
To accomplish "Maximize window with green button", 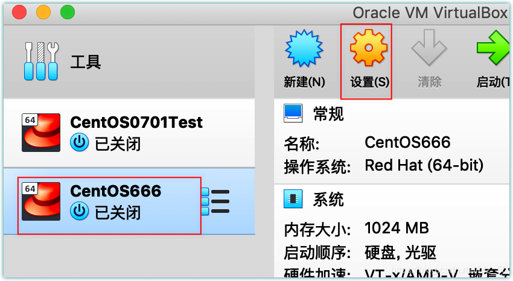I will coord(68,12).
